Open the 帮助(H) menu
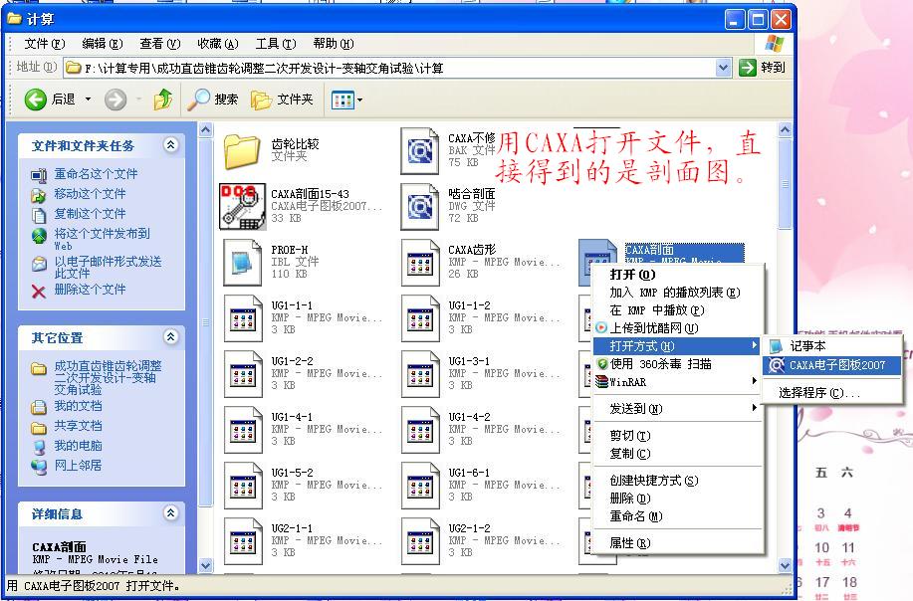This screenshot has height=601, width=913. [x=334, y=44]
